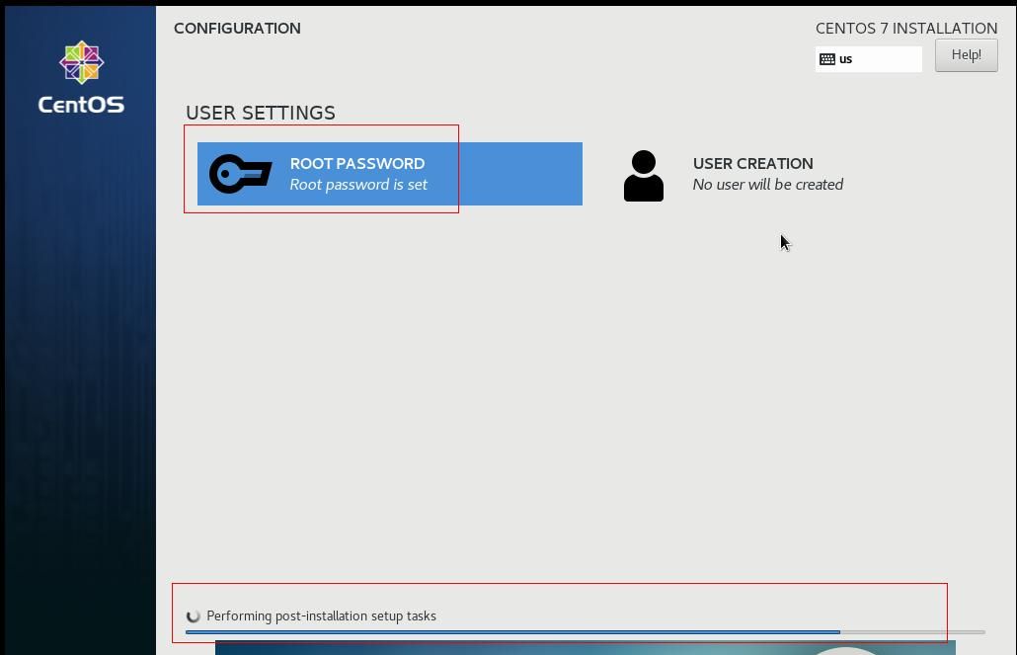This screenshot has width=1017, height=655.
Task: Click the CentOS pinwheel logo
Action: (x=81, y=63)
